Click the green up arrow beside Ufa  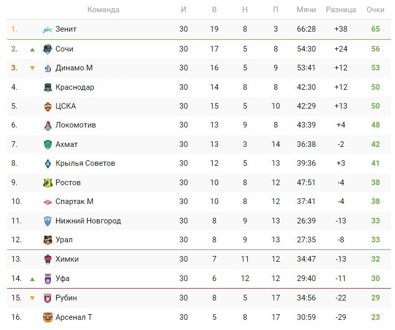click(x=32, y=279)
